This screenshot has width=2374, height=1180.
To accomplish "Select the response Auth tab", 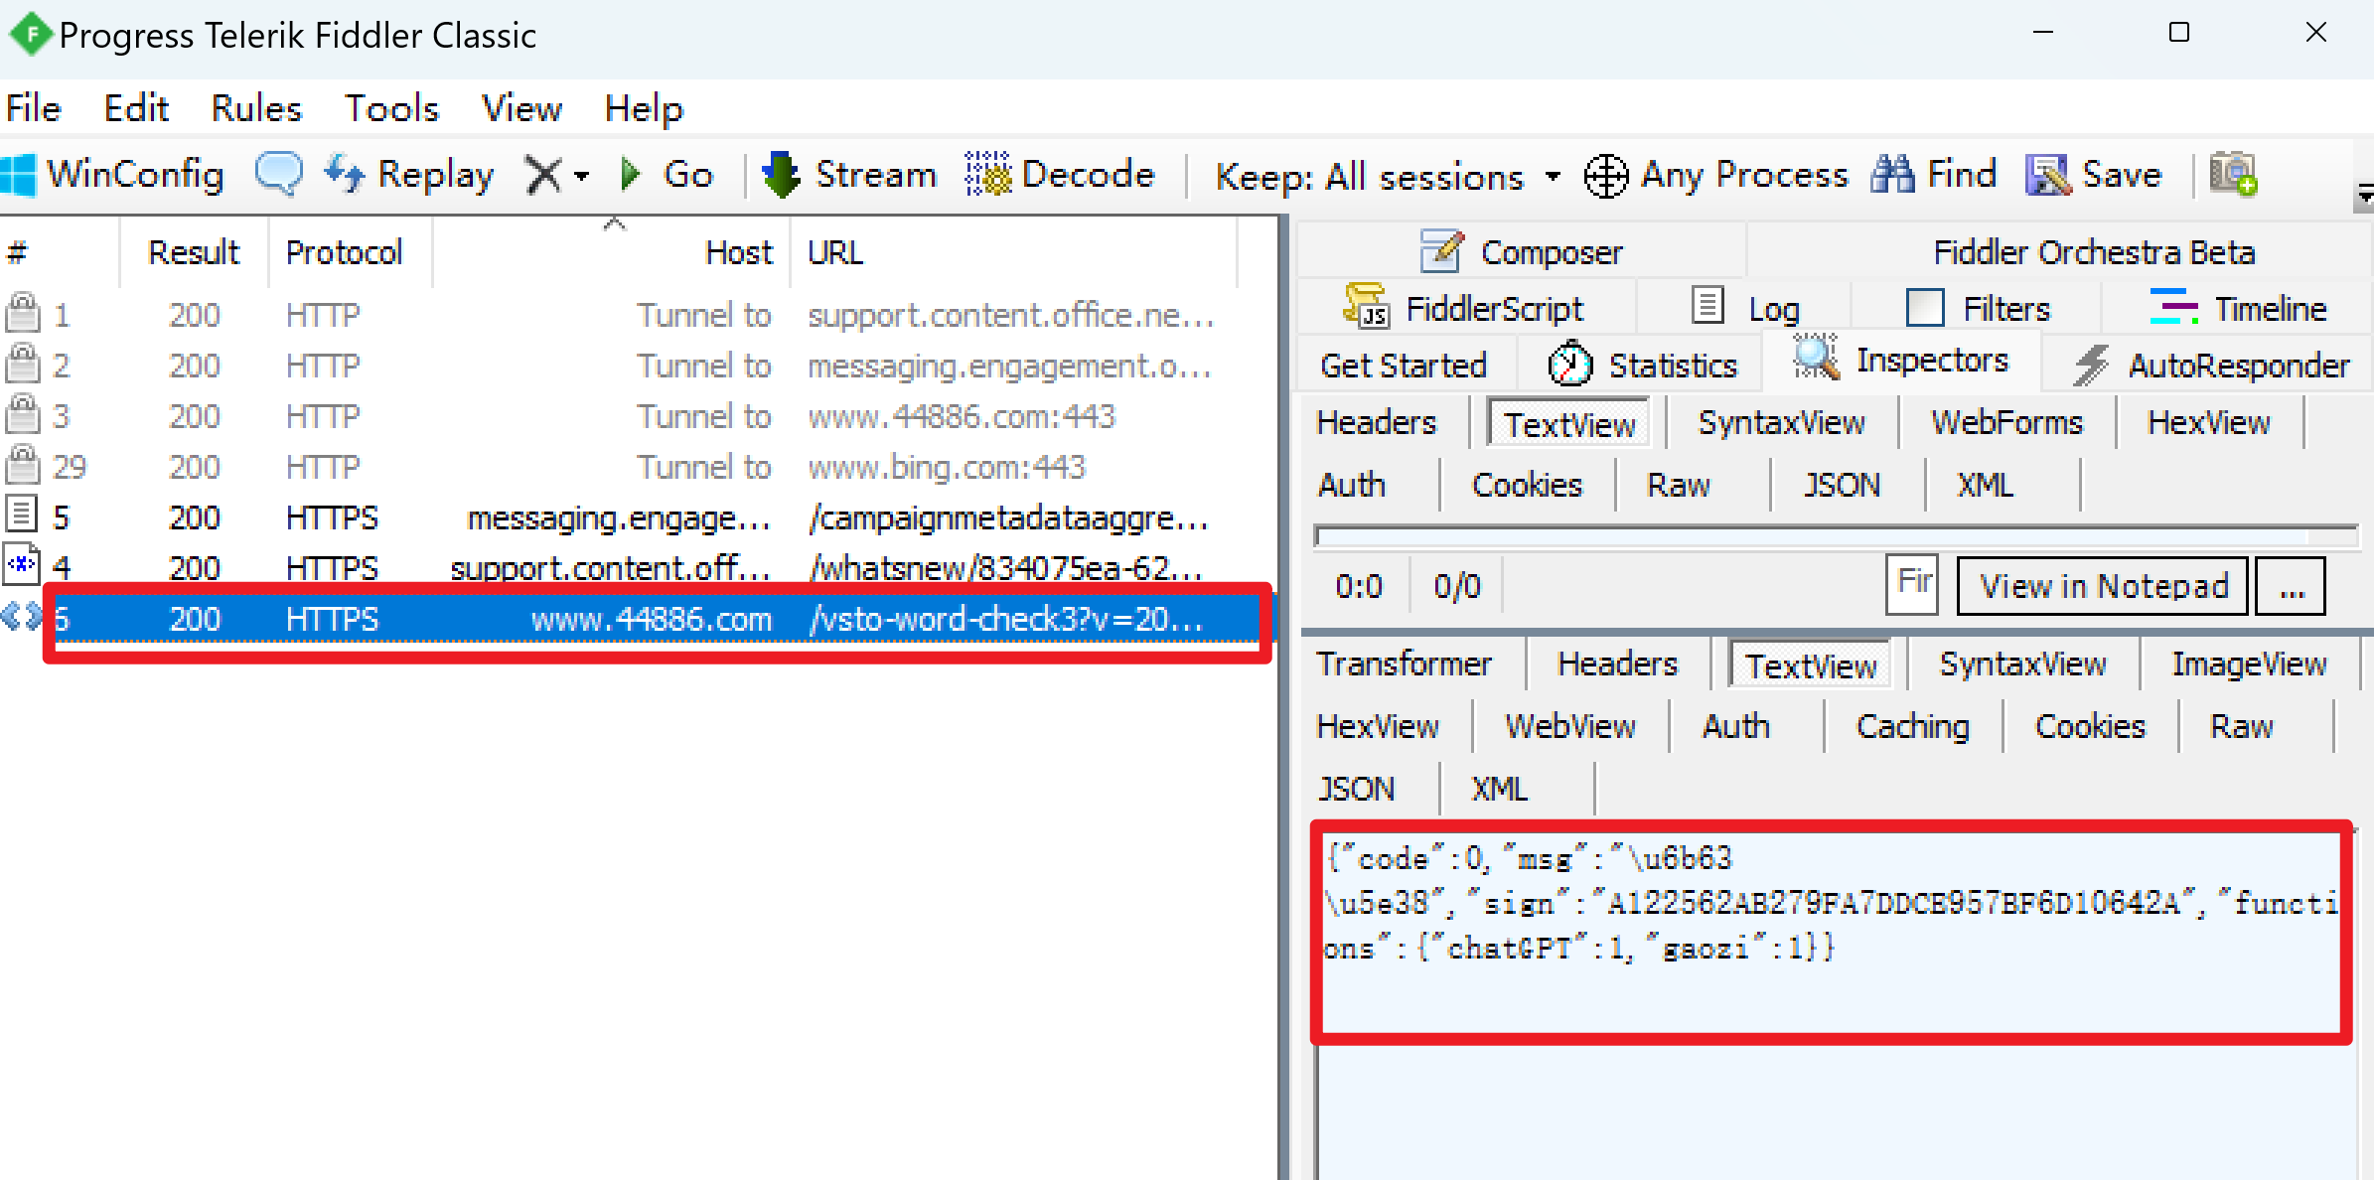I will (x=1736, y=726).
